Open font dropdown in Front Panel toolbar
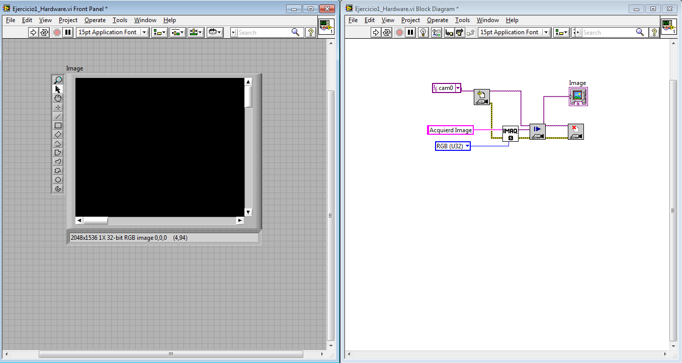The image size is (682, 363). coord(113,32)
